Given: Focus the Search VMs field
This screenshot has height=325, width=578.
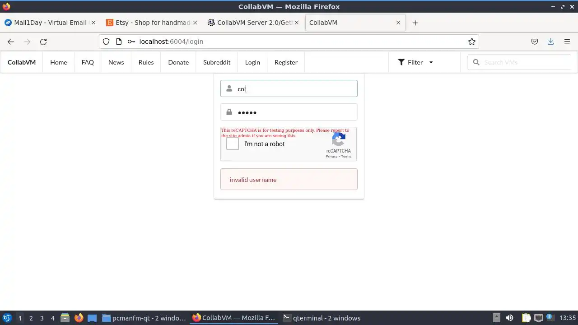Looking at the screenshot, I should pos(519,62).
